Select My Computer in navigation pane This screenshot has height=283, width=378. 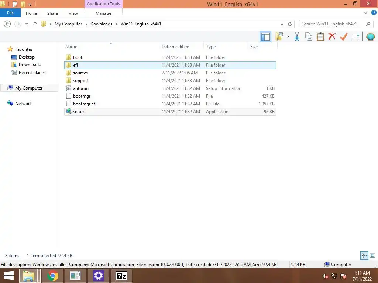[29, 88]
